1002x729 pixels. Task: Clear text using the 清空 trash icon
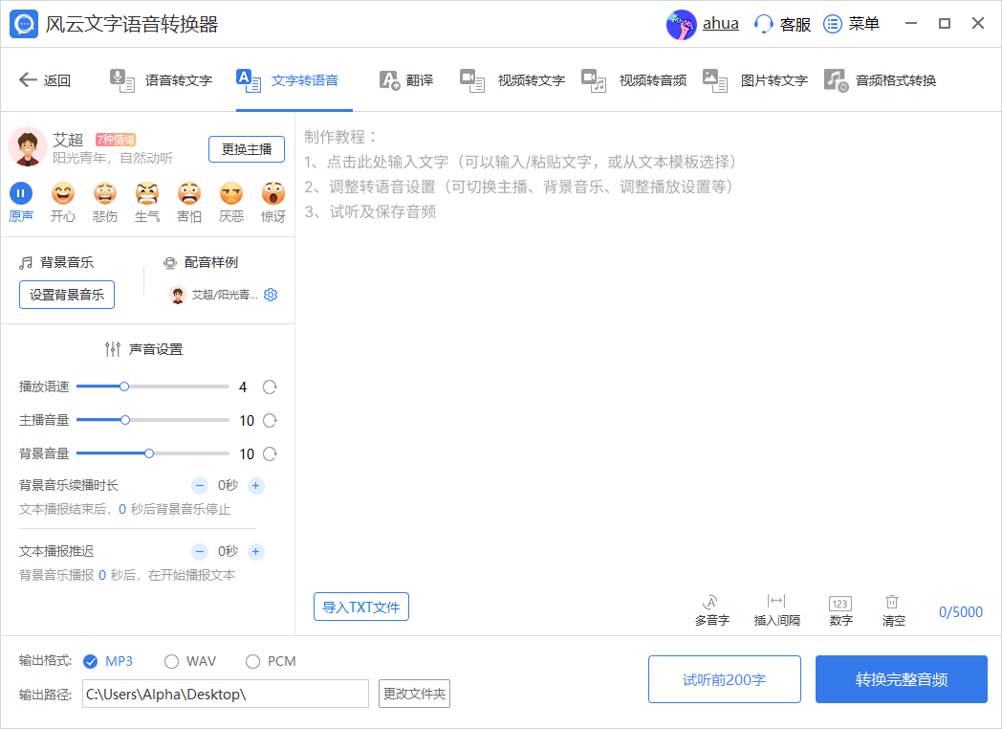point(892,603)
